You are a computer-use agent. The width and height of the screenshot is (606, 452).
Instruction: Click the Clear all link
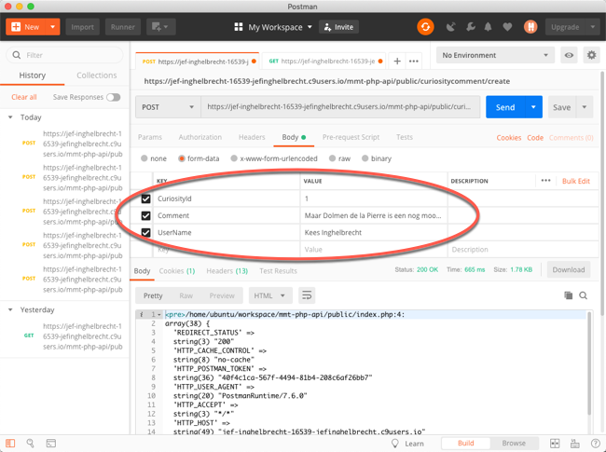(x=24, y=97)
